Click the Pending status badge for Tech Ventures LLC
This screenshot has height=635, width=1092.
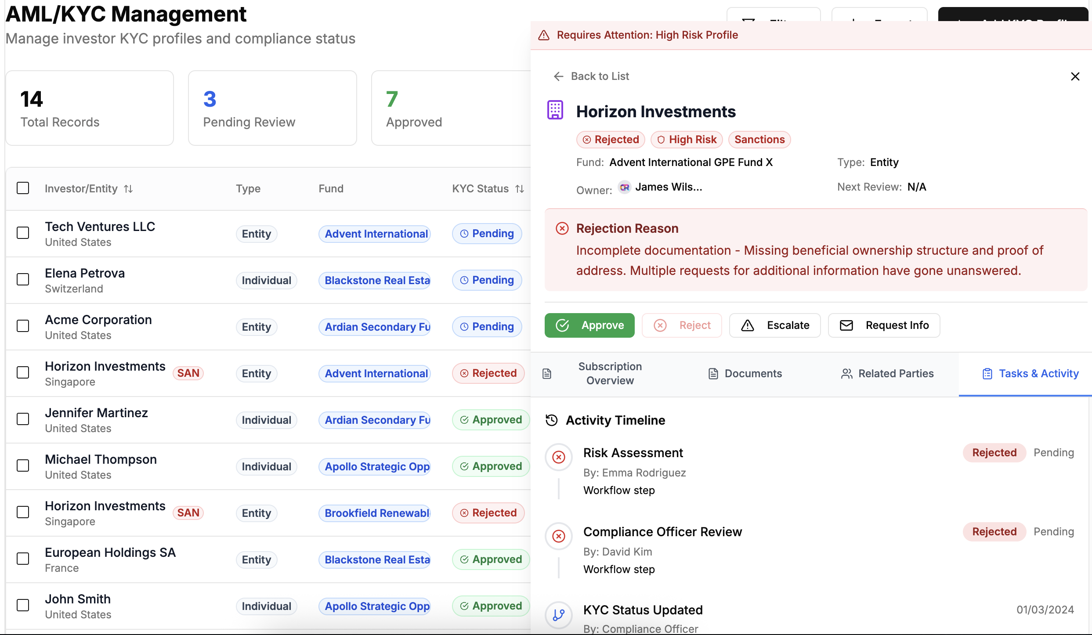[487, 234]
